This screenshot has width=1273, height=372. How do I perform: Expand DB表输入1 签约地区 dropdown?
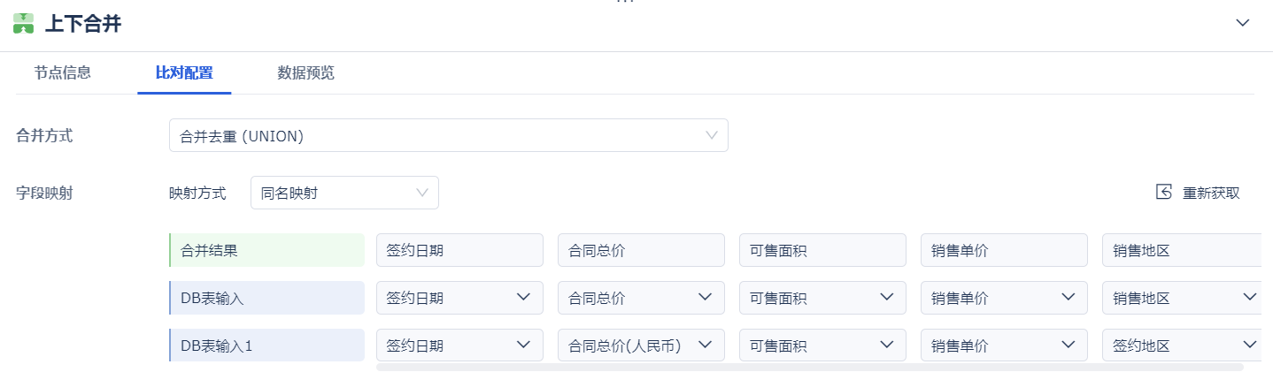(1181, 345)
